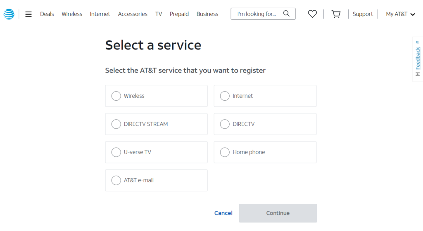Image resolution: width=423 pixels, height=231 pixels.
Task: Click the search magnifier icon
Action: point(286,14)
